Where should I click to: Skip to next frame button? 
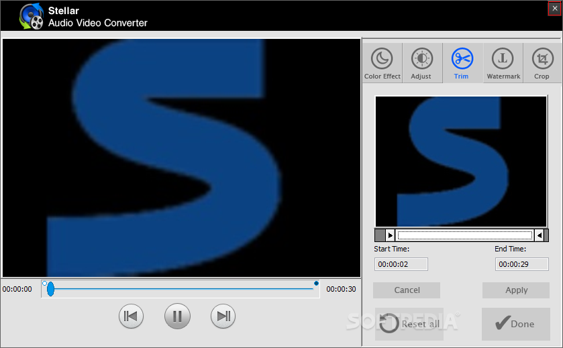(223, 316)
